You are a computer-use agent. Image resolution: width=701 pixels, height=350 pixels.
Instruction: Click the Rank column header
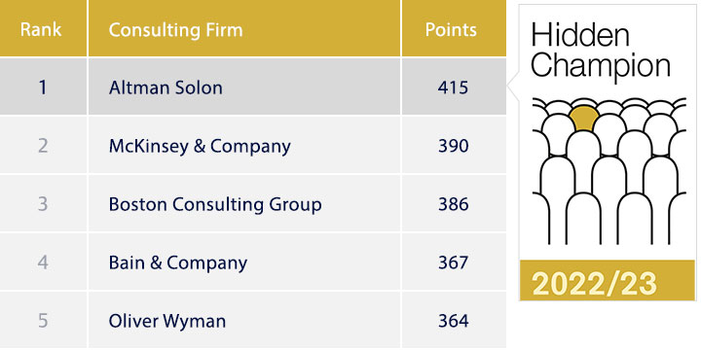(x=41, y=30)
